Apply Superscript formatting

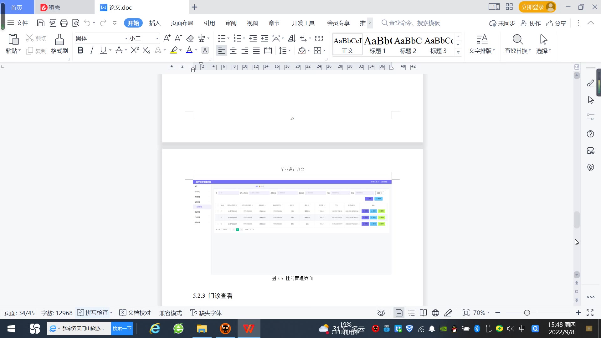[135, 50]
